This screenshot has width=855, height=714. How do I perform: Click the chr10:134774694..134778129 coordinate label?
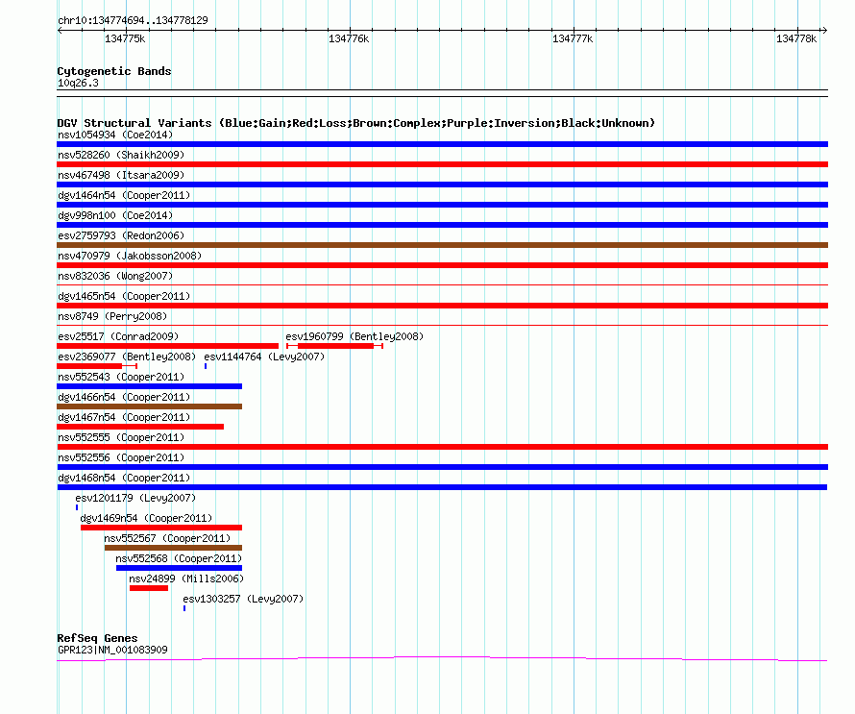point(133,20)
